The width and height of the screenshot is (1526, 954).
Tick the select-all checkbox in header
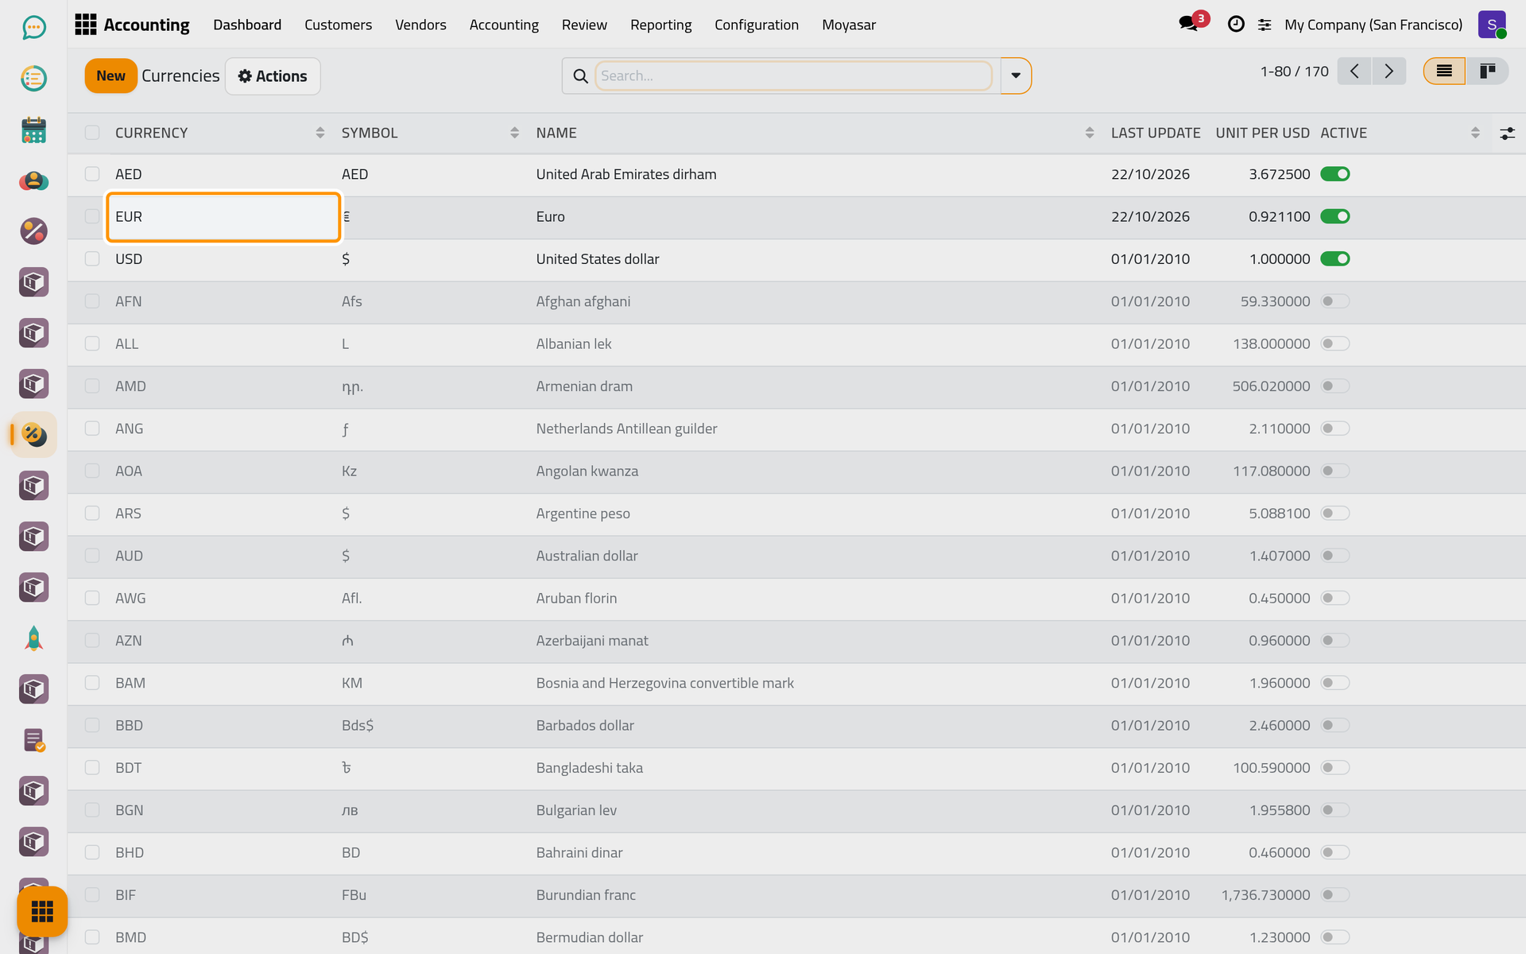click(92, 133)
